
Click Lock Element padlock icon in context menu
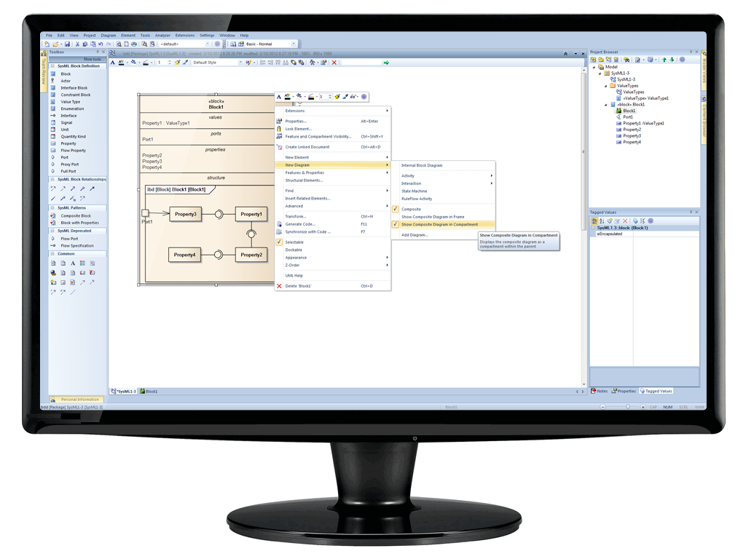[279, 129]
